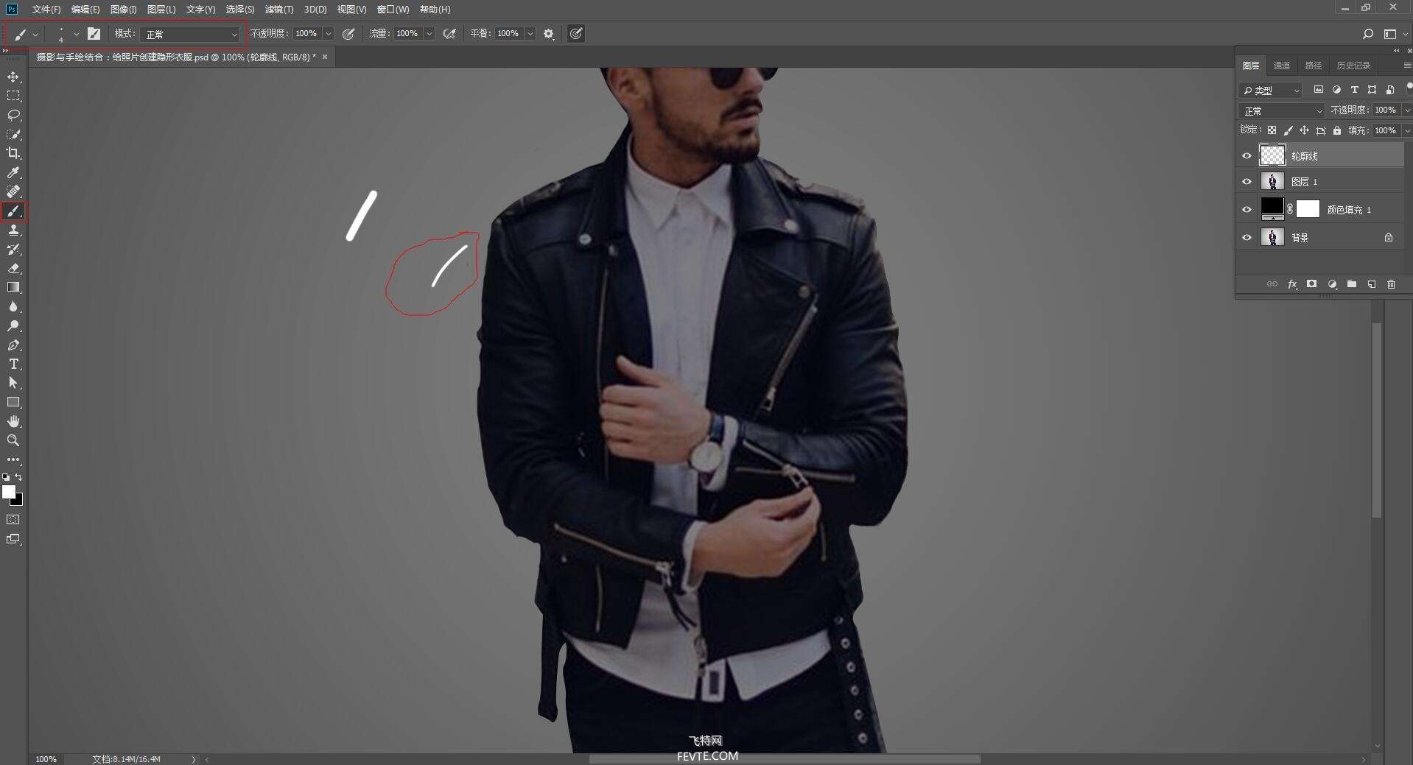Select the Move tool
This screenshot has height=765, width=1413.
pyautogui.click(x=13, y=77)
